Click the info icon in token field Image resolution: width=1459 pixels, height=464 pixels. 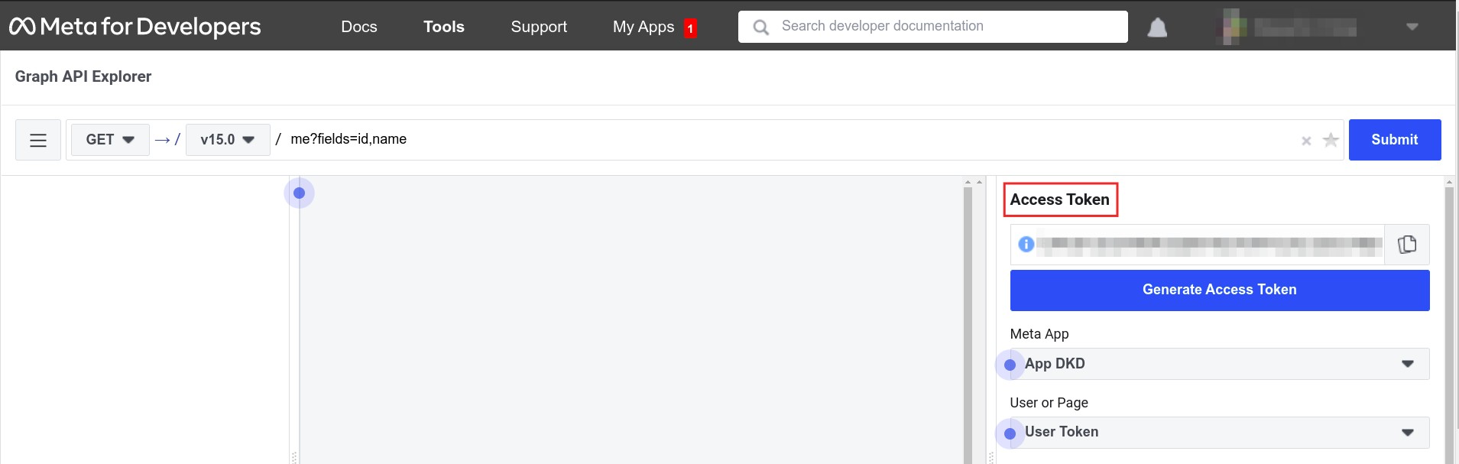(1026, 245)
